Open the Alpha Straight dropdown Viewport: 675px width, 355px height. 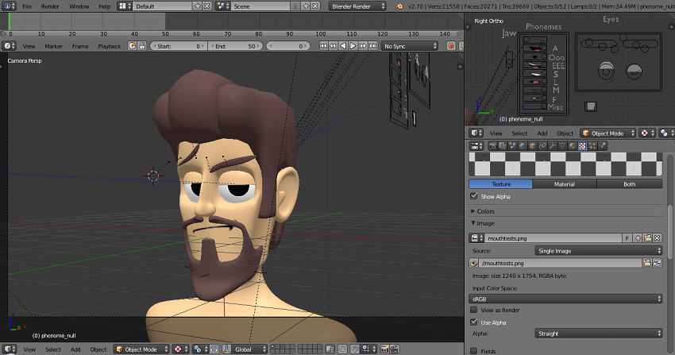[599, 334]
